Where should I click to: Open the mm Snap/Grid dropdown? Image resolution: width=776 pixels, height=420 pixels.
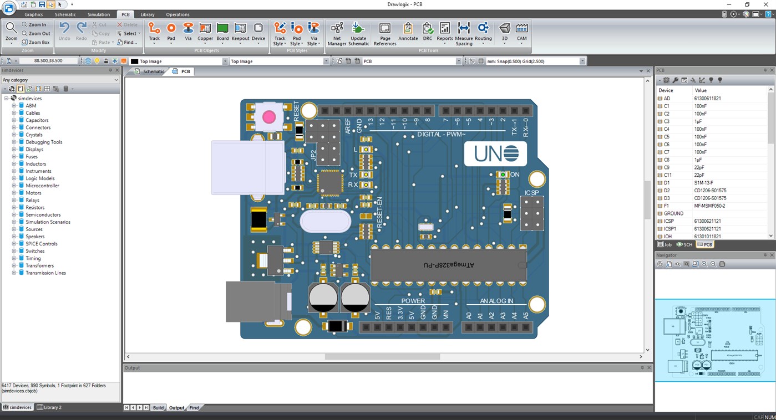(582, 61)
